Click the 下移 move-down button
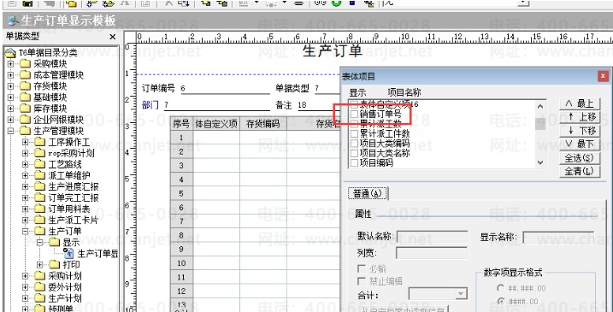 [580, 131]
